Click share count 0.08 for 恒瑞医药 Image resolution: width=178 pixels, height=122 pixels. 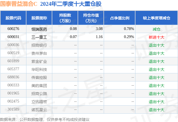73,29
